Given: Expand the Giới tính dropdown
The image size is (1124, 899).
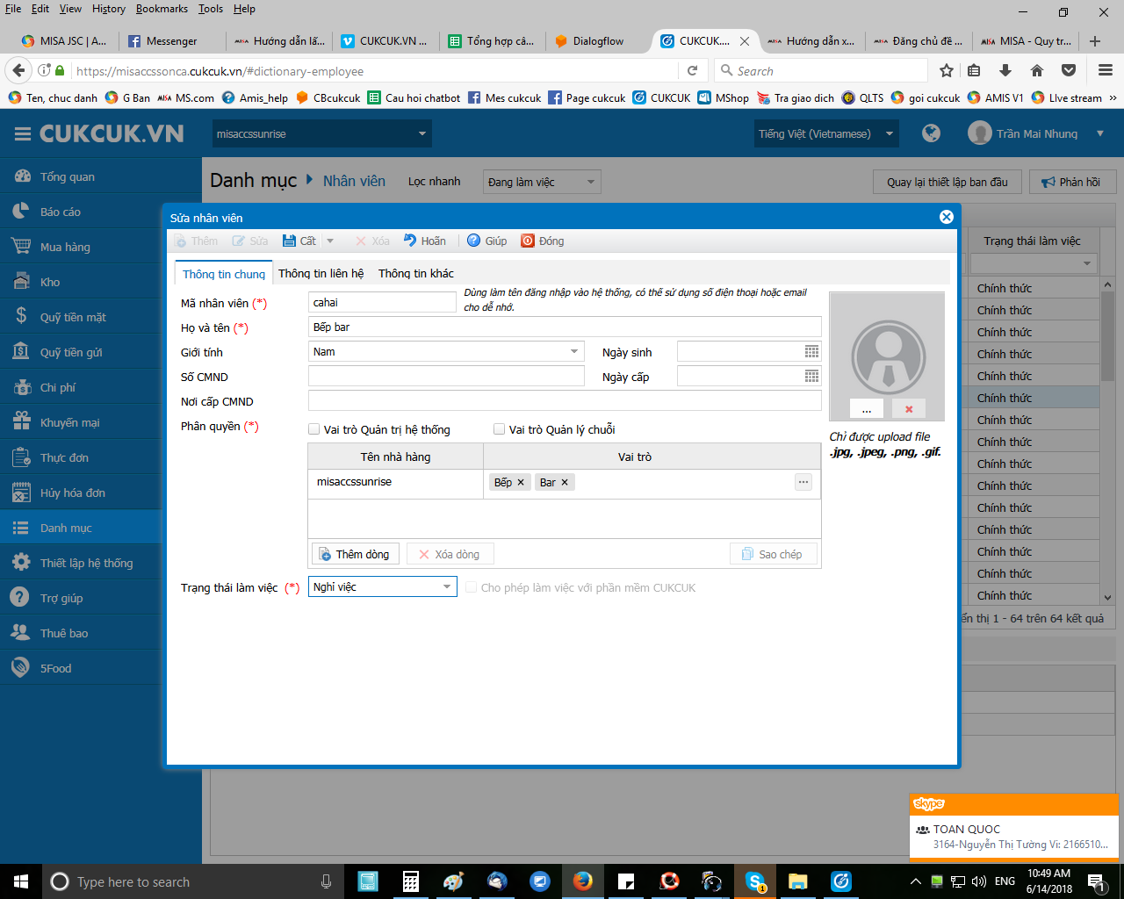Looking at the screenshot, I should [574, 352].
